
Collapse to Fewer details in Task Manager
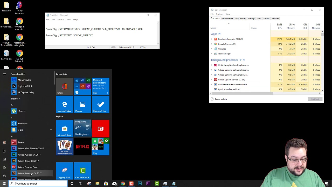click(219, 99)
